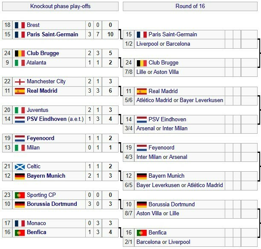Image resolution: width=261 pixels, height=249 pixels.
Task: Click the Scotland flag beside Celtic
Action: click(x=20, y=167)
